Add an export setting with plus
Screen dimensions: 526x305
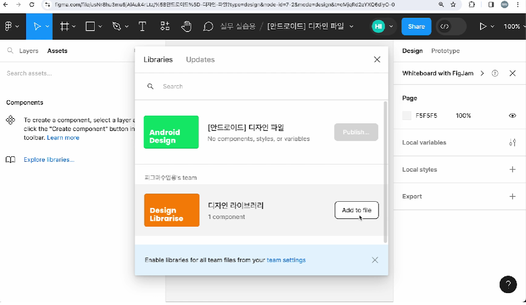pos(512,196)
